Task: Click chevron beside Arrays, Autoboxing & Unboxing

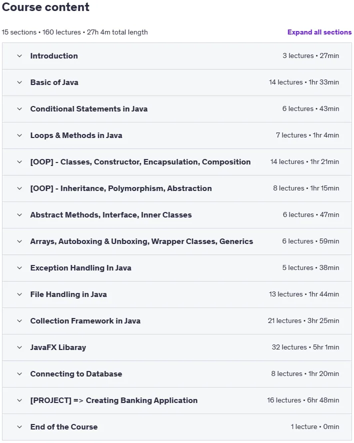Action: pos(19,241)
